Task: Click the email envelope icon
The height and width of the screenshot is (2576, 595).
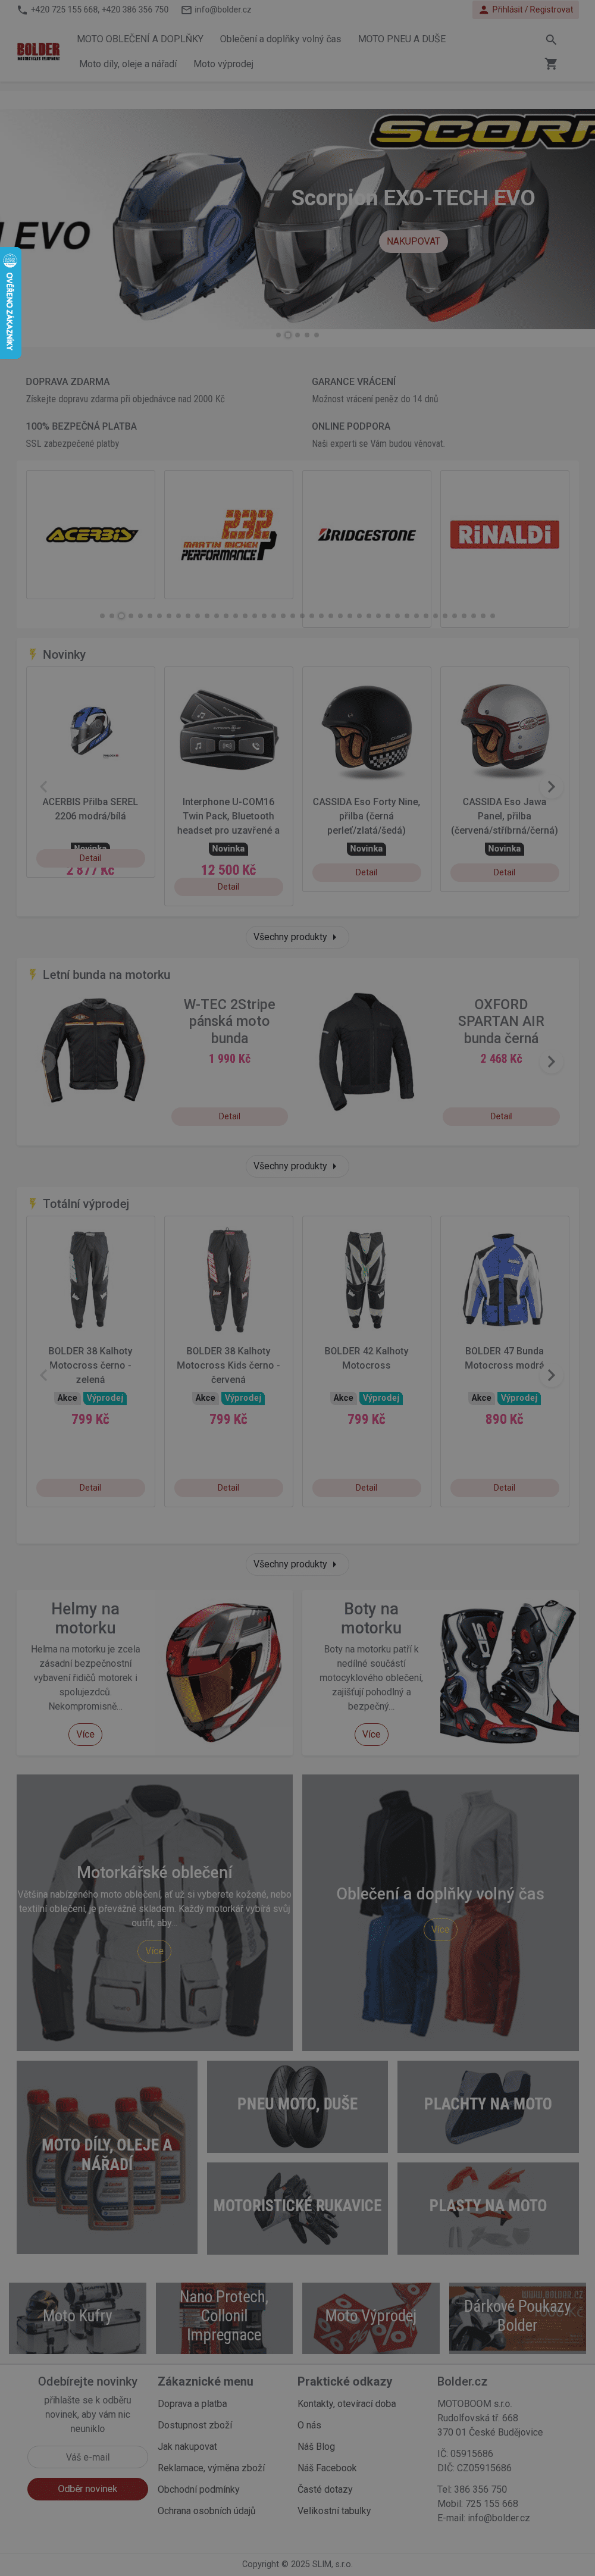Action: coord(186,10)
